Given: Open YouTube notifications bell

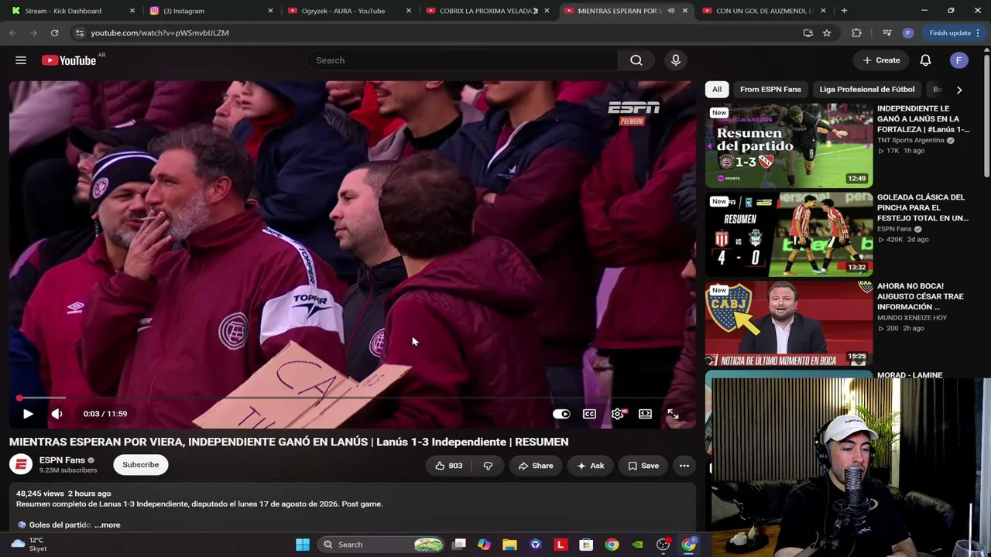Looking at the screenshot, I should (x=925, y=60).
